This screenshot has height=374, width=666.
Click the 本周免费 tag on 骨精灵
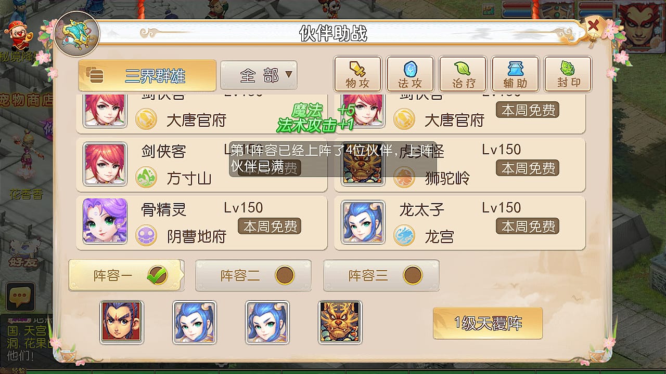pos(270,226)
